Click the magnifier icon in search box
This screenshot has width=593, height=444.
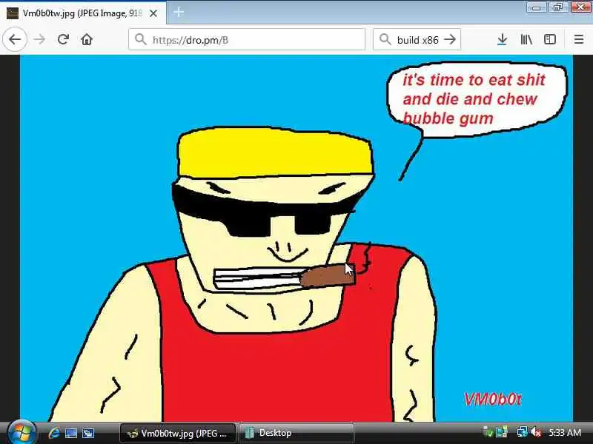pyautogui.click(x=385, y=39)
